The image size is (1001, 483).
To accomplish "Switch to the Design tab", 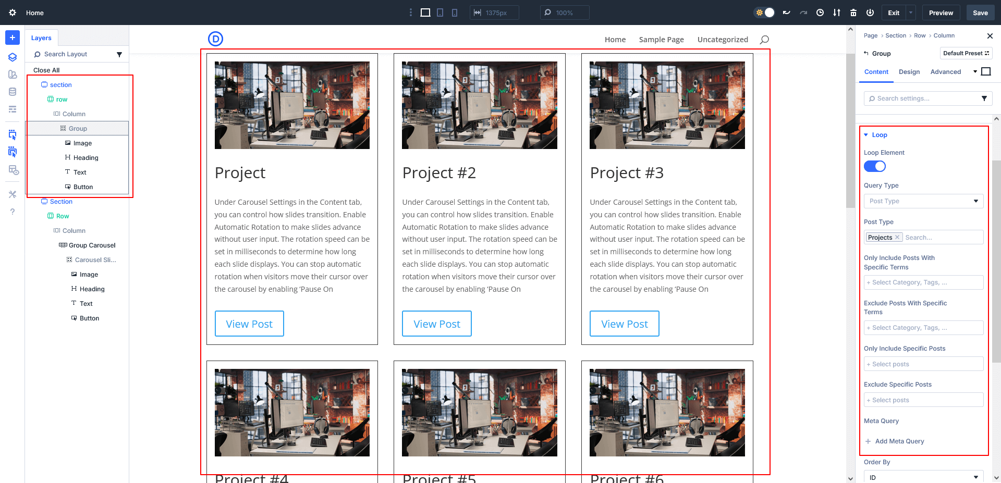I will (x=909, y=72).
